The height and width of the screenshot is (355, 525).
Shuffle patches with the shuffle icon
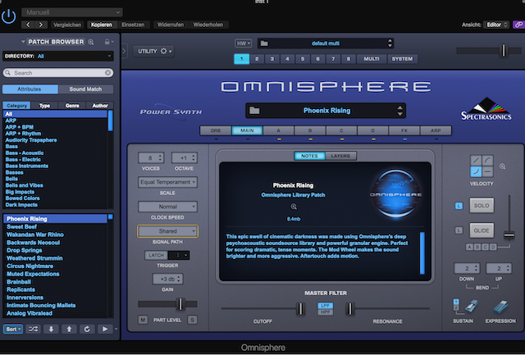pos(33,329)
